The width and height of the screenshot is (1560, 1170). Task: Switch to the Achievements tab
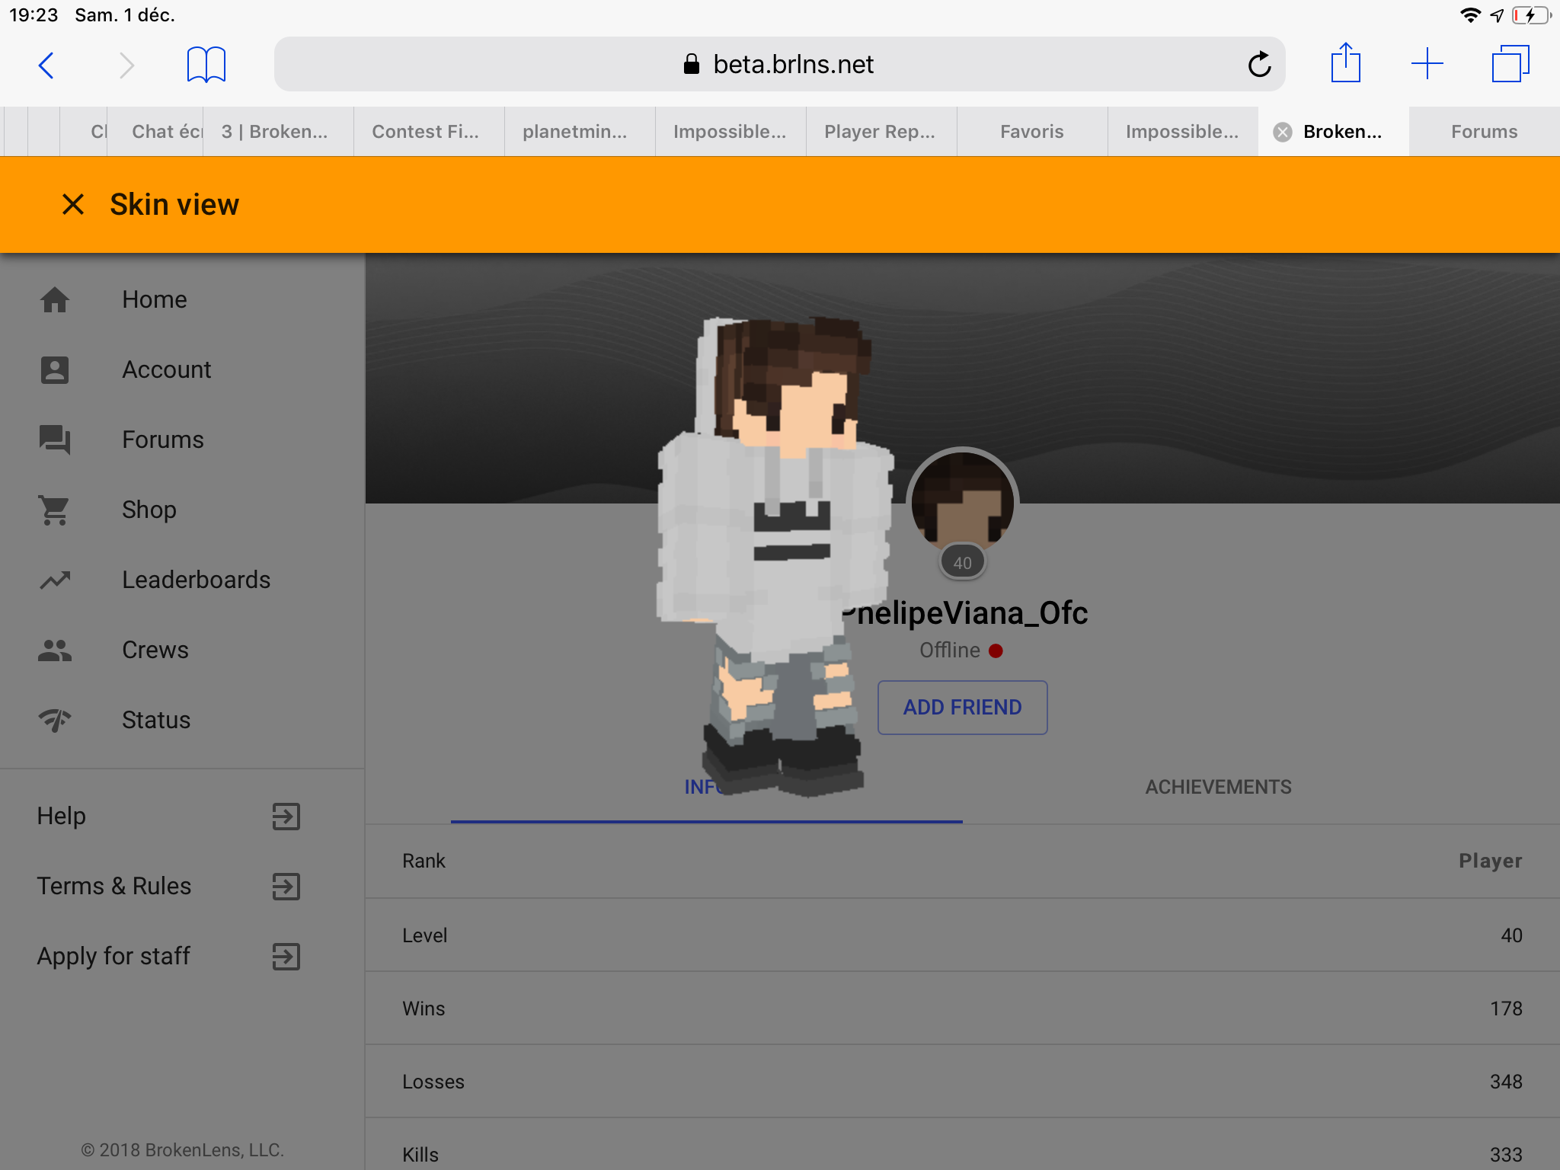point(1219,787)
